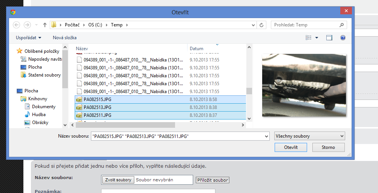Select file PA082515.JPG
The width and height of the screenshot is (378, 193).
click(97, 100)
